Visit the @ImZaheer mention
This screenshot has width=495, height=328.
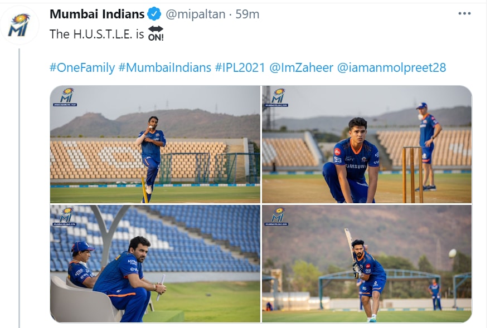301,67
